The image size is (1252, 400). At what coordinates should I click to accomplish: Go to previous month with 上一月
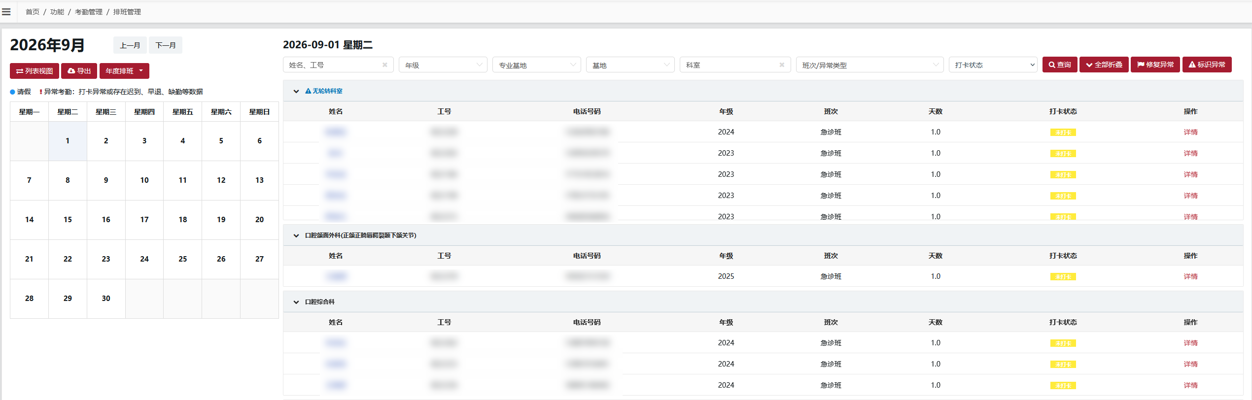click(x=130, y=45)
